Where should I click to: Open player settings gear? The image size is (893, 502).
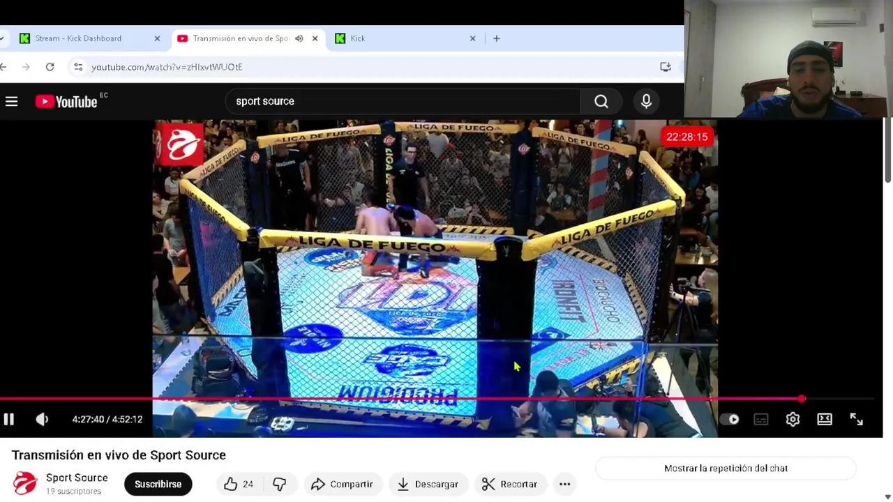pos(793,419)
